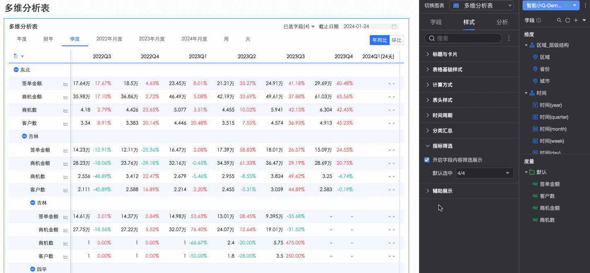This screenshot has width=590, height=273.
Task: Open more options beside style search box
Action: [x=509, y=38]
